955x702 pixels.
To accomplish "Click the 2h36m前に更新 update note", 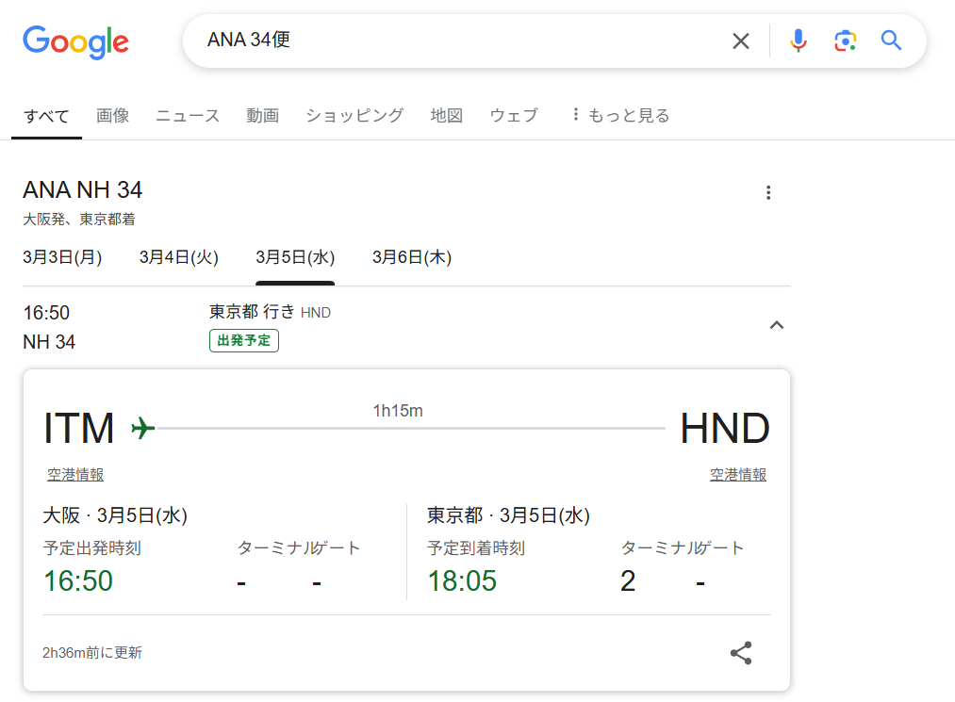I will (x=92, y=653).
